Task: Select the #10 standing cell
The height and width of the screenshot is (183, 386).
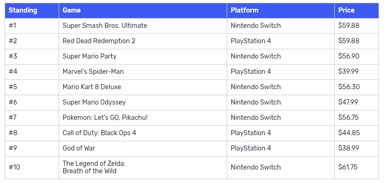Action: [32, 168]
